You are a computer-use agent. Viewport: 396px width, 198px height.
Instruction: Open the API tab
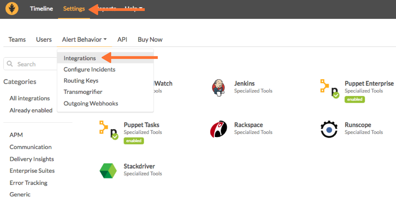[122, 39]
